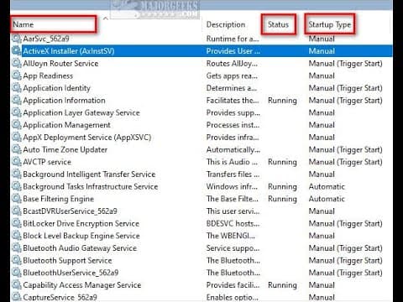Select AllJoyn Router Service in the list

click(60, 64)
